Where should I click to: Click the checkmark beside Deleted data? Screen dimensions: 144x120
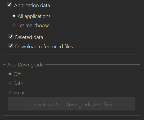[11, 36]
